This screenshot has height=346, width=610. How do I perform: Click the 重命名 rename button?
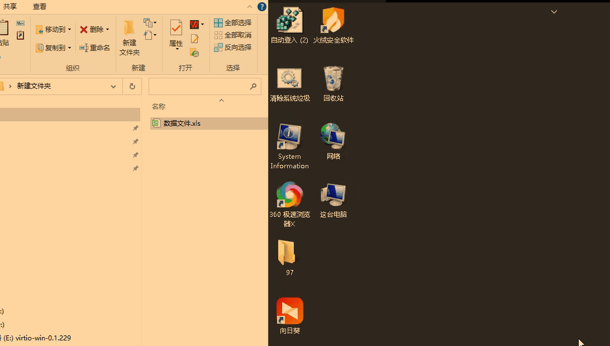(x=95, y=48)
